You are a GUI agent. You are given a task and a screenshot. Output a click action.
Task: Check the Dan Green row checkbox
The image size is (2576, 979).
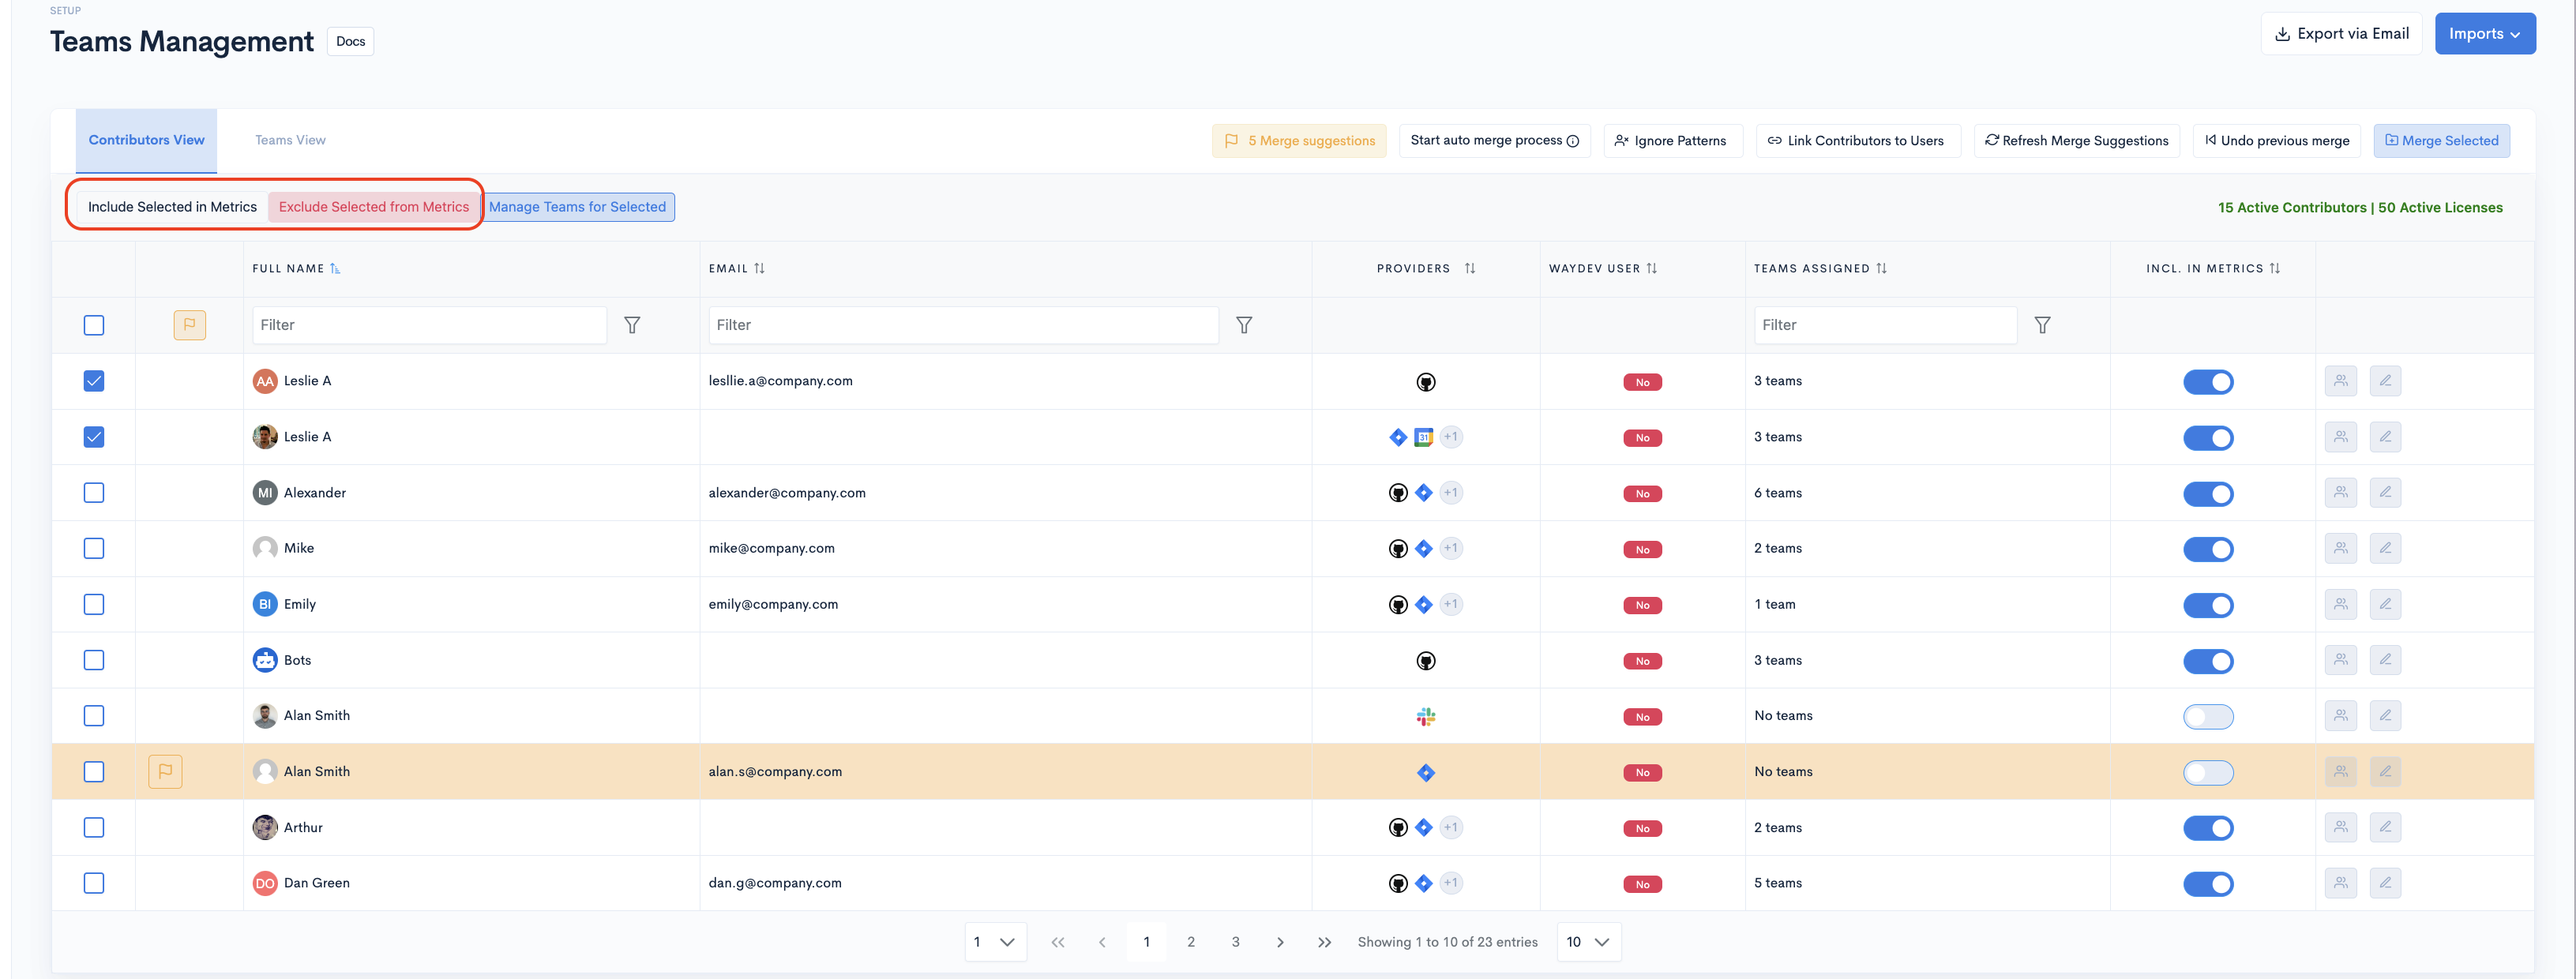pyautogui.click(x=94, y=883)
